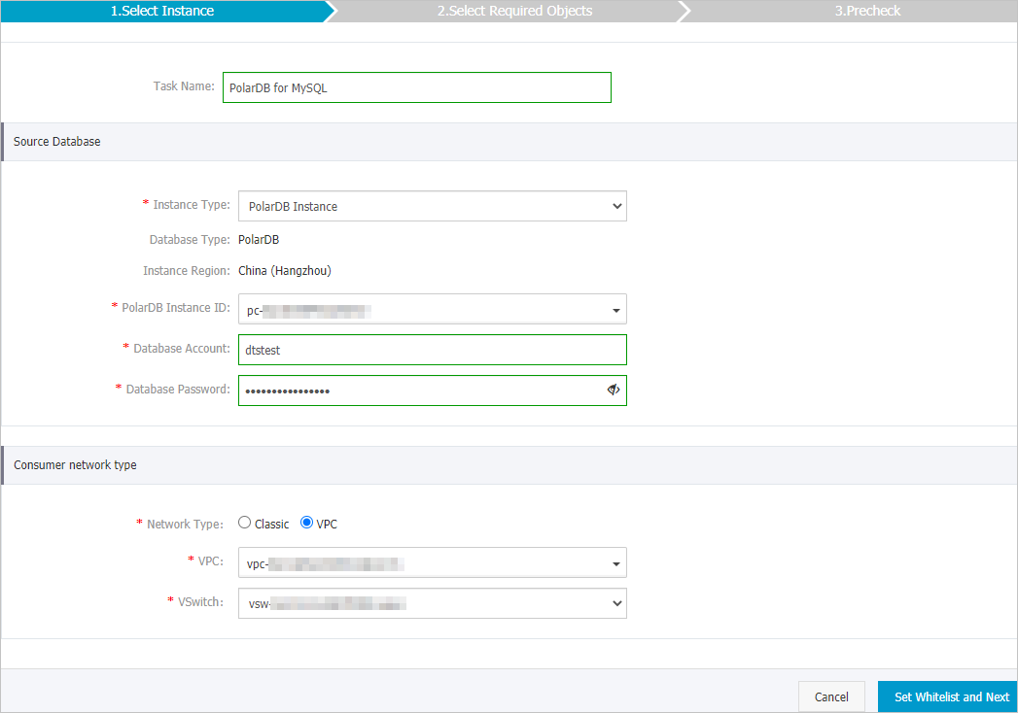Select the Classic network type
This screenshot has height=713, width=1018.
[x=244, y=523]
